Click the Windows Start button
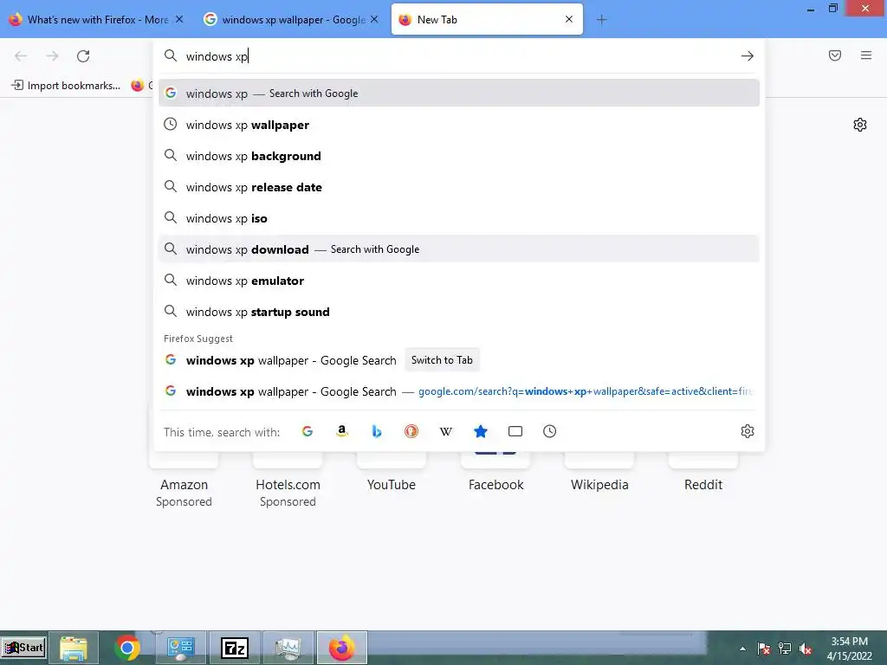 pyautogui.click(x=23, y=648)
